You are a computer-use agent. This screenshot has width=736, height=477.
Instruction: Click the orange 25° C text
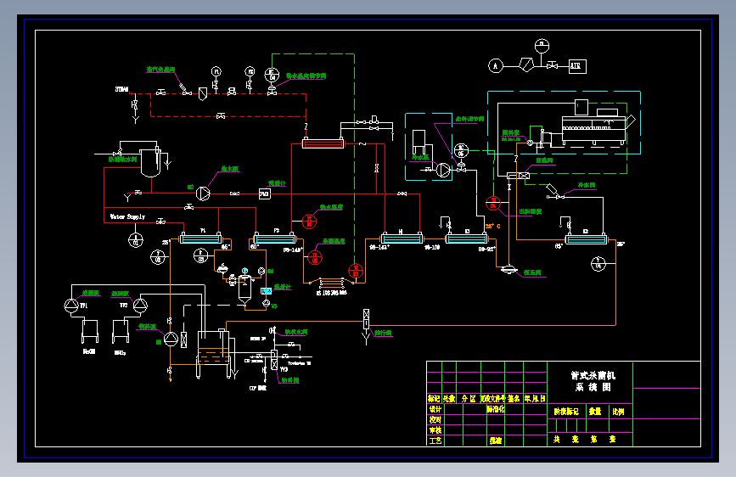point(492,227)
